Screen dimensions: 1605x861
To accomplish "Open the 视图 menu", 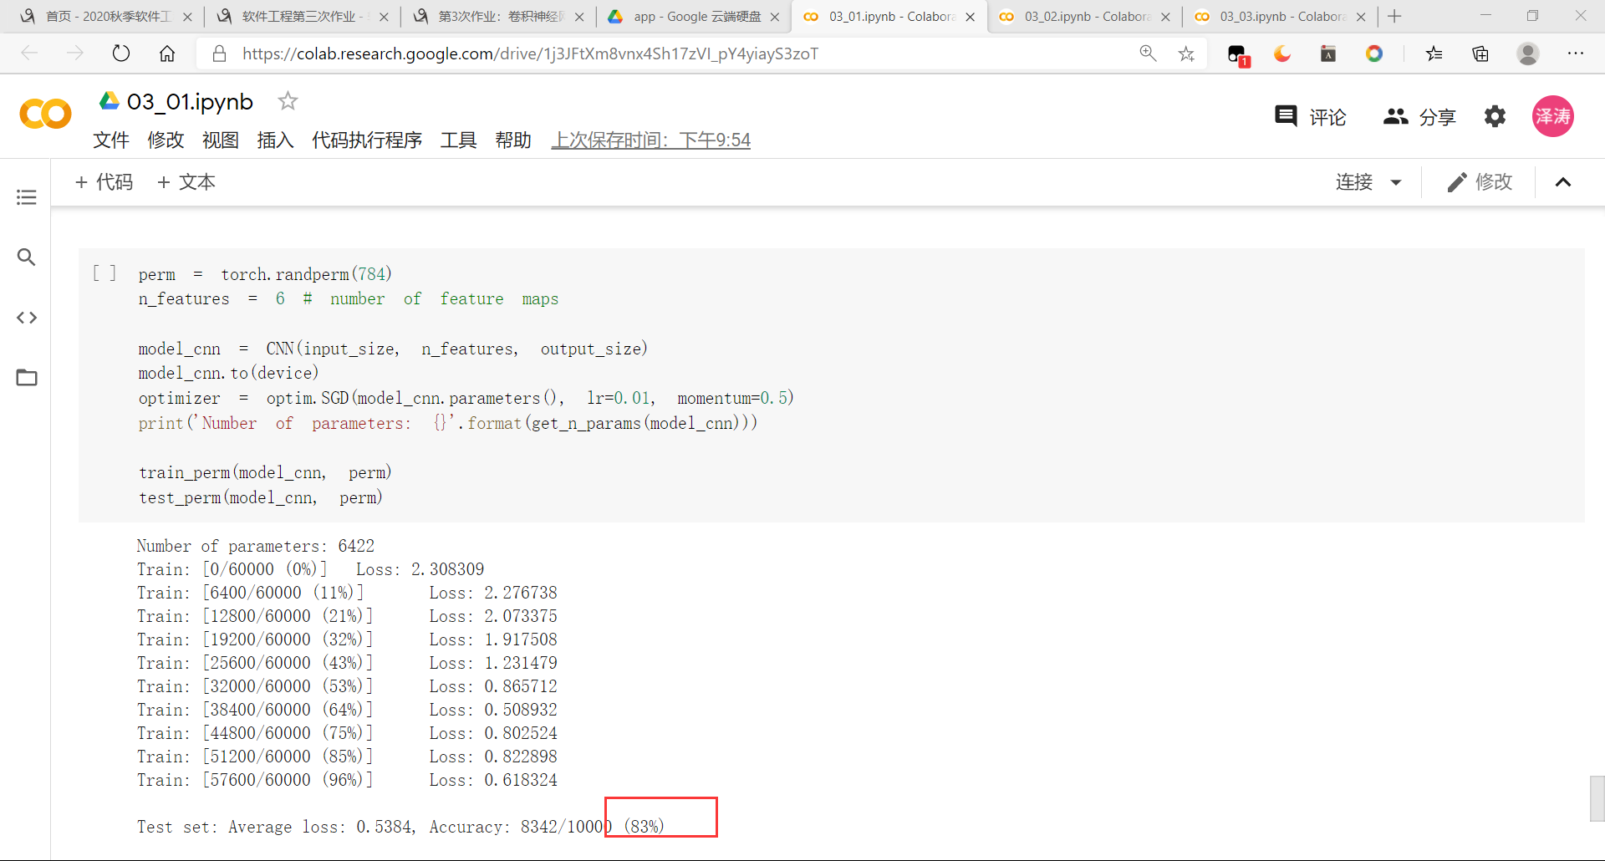I will [221, 140].
